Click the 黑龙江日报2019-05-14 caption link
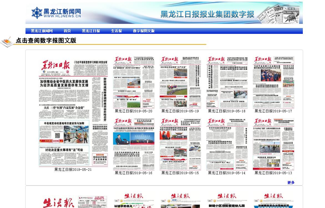Image resolution: width=325 pixels, height=208 pixels. point(227,173)
